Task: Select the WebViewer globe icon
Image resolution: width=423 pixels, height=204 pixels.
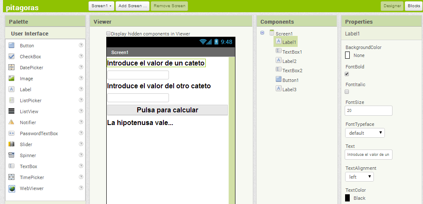Action: click(x=11, y=188)
